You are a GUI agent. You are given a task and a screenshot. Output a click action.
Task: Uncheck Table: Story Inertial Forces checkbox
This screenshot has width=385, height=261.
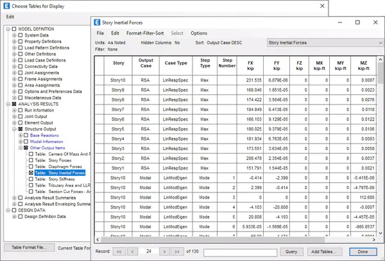[x=31, y=173]
